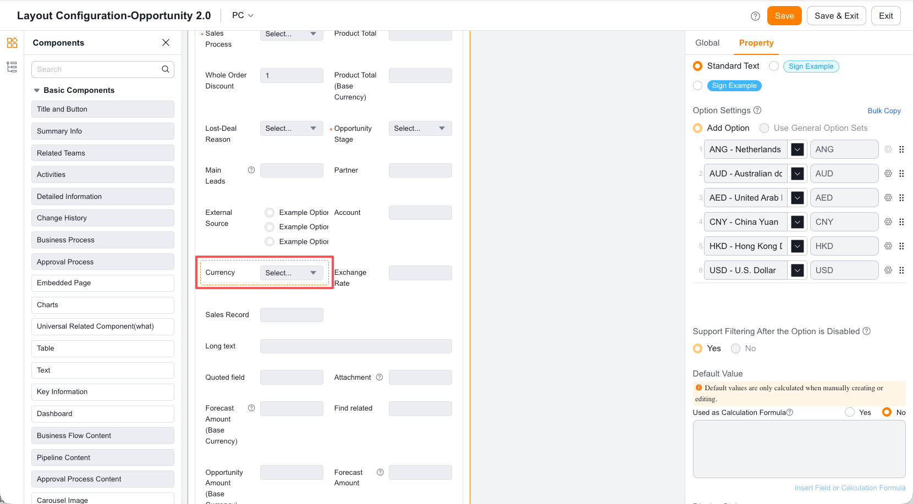Open settings gear for AUD option
Screen dimensions: 913x504
(x=888, y=174)
